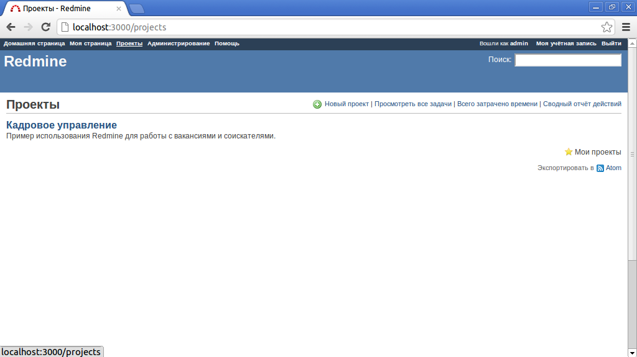Click Сводный отчёт действий link
This screenshot has height=357, width=637.
[582, 104]
